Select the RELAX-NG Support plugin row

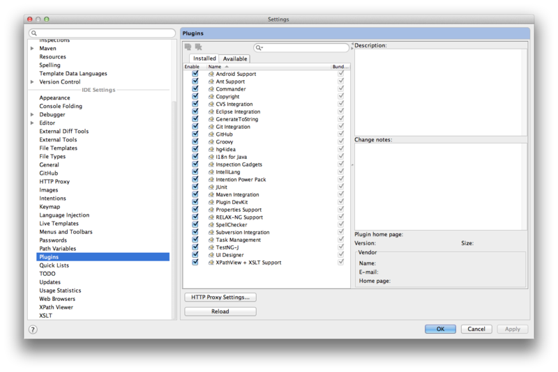coord(266,217)
